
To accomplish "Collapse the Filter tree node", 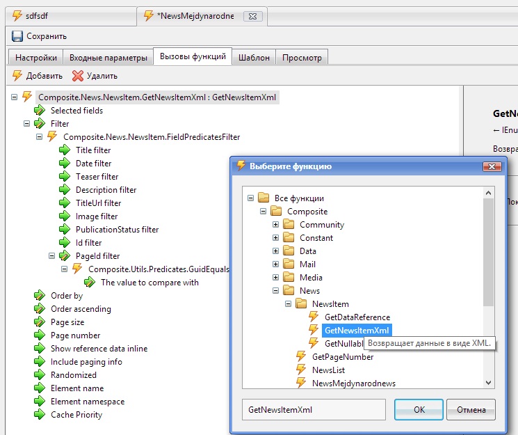I will tap(27, 124).
